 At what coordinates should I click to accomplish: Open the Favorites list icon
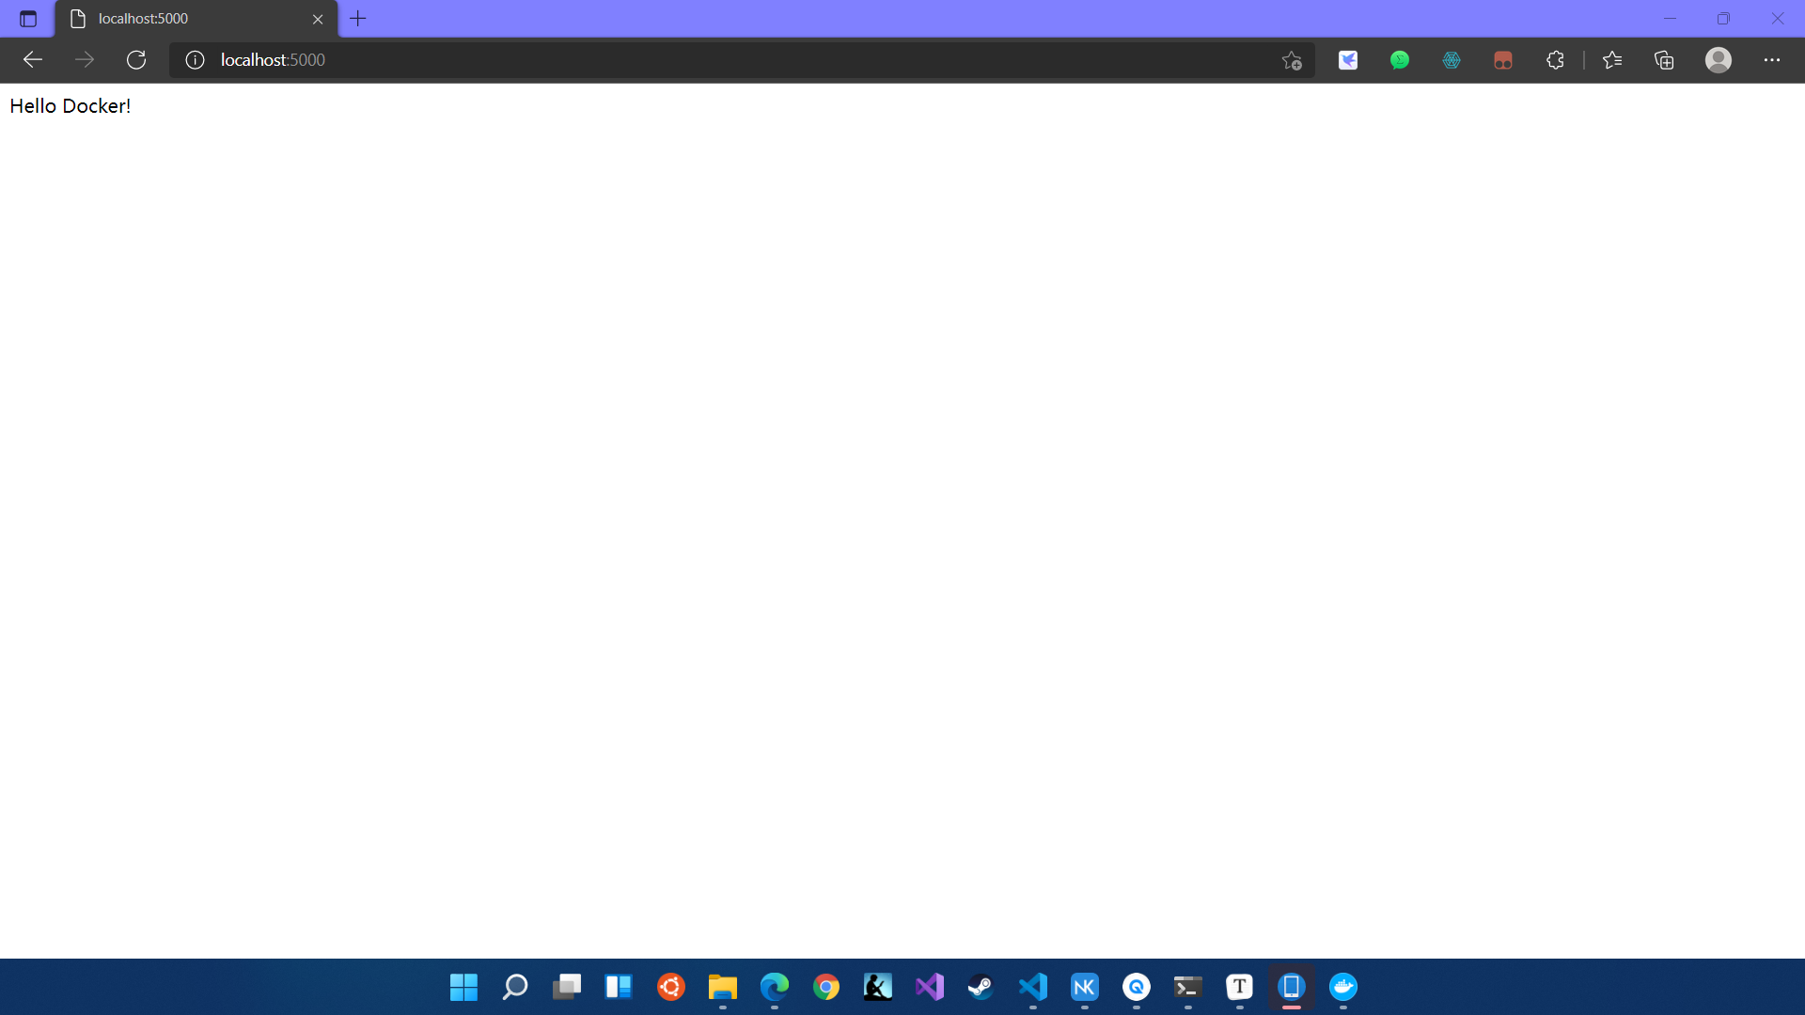coord(1612,60)
